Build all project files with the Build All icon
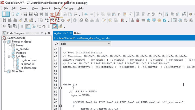Screen dimensions: 195x110 pos(57,20)
